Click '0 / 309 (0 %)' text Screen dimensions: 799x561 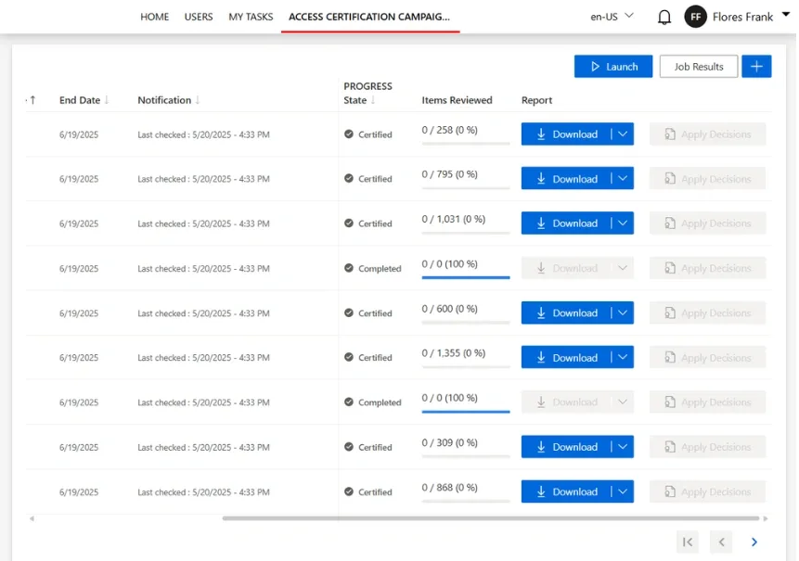coord(451,443)
